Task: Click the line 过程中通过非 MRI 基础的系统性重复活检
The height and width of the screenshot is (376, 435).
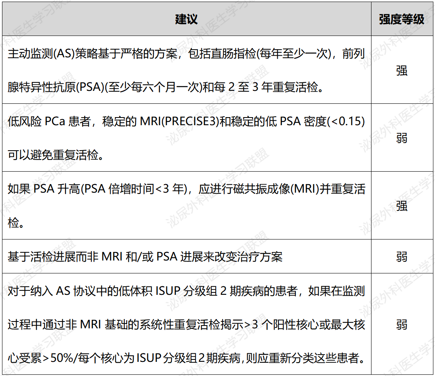Action: point(186,324)
